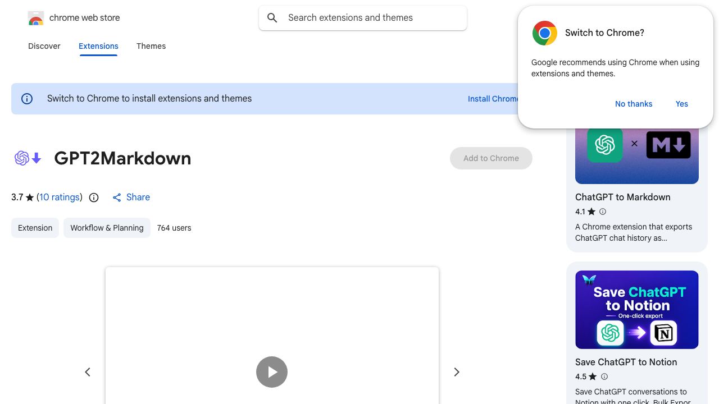This screenshot has width=719, height=404.
Task: Decline with No thanks in the popup
Action: (x=634, y=104)
